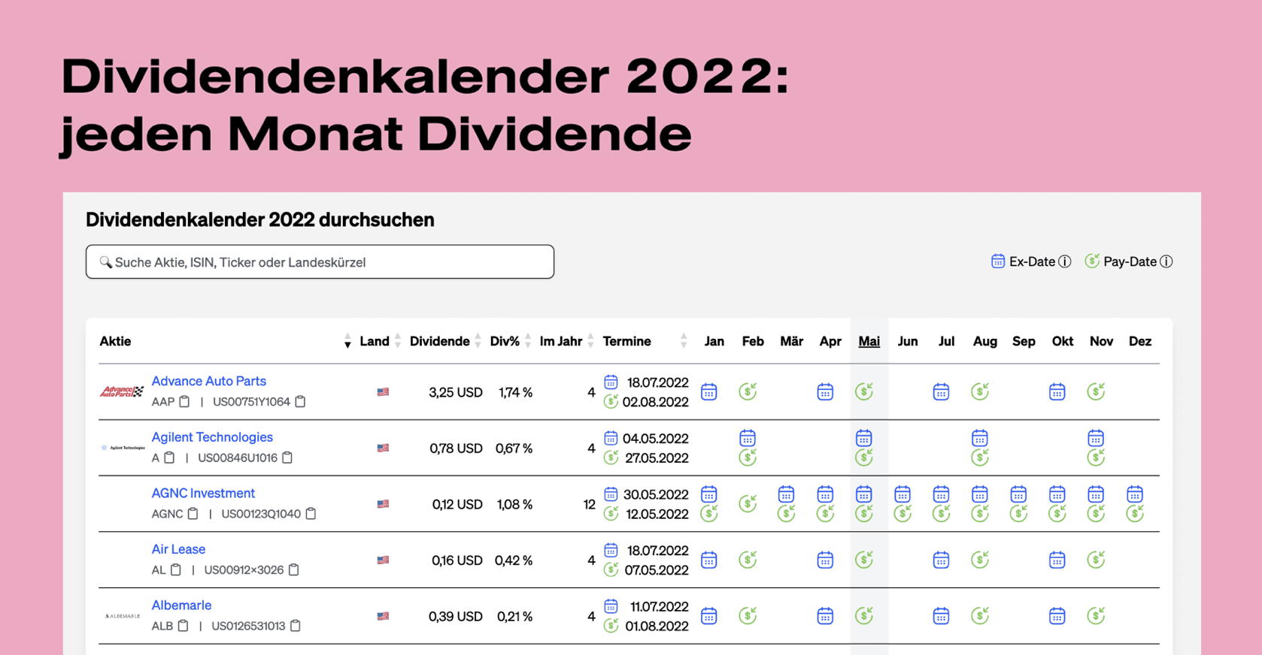This screenshot has height=655, width=1262.
Task: Open Agilent Technologies stock link
Action: (212, 437)
